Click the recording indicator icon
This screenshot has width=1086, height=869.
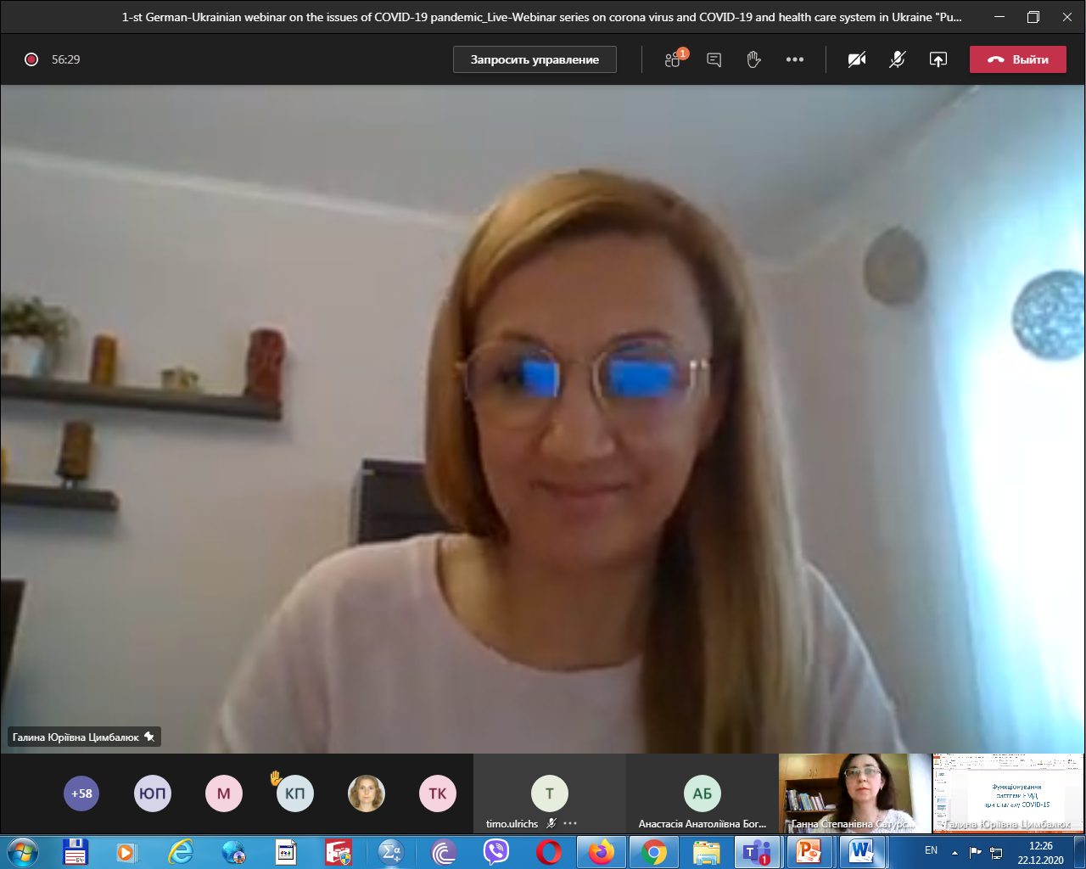31,59
